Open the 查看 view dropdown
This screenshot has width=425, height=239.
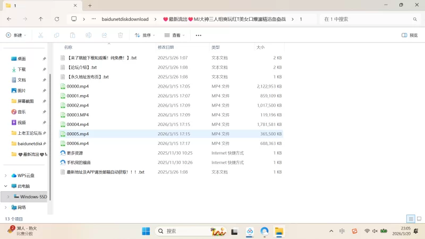[175, 35]
